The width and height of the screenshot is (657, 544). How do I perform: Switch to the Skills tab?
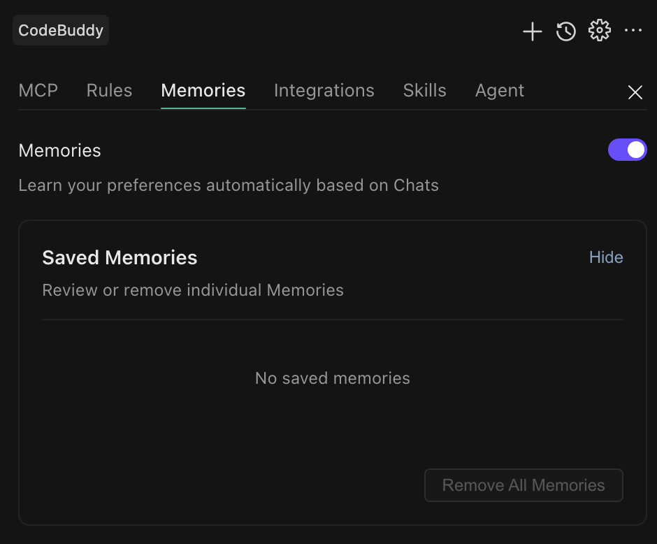tap(425, 91)
